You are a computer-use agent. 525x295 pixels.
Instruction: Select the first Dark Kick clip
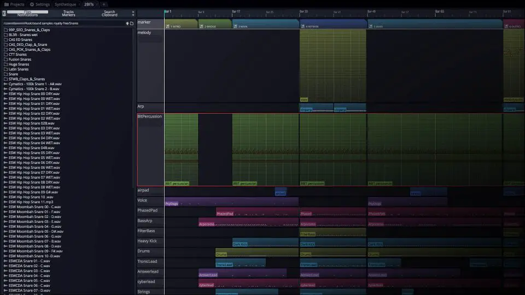click(265, 243)
